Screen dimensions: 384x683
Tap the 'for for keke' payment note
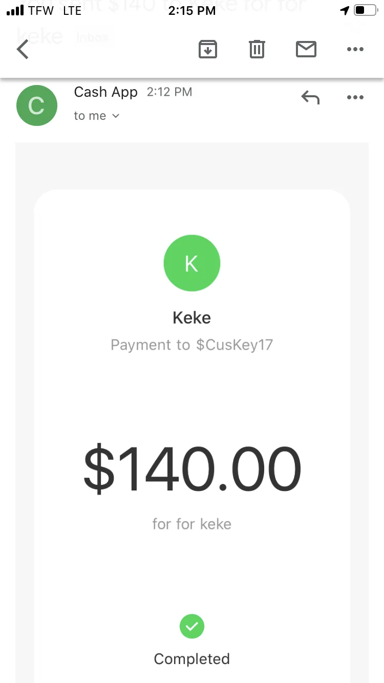(192, 524)
